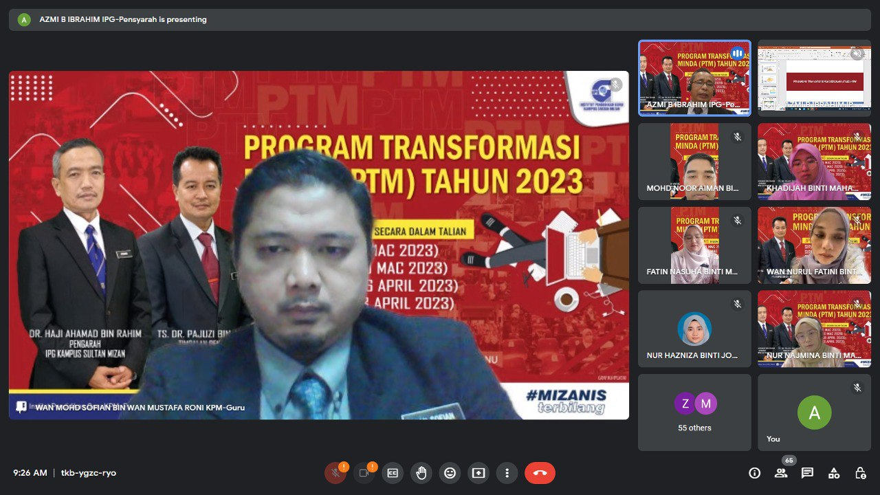The height and width of the screenshot is (495, 880).
Task: Click the main speaker video
Action: pyautogui.click(x=318, y=245)
